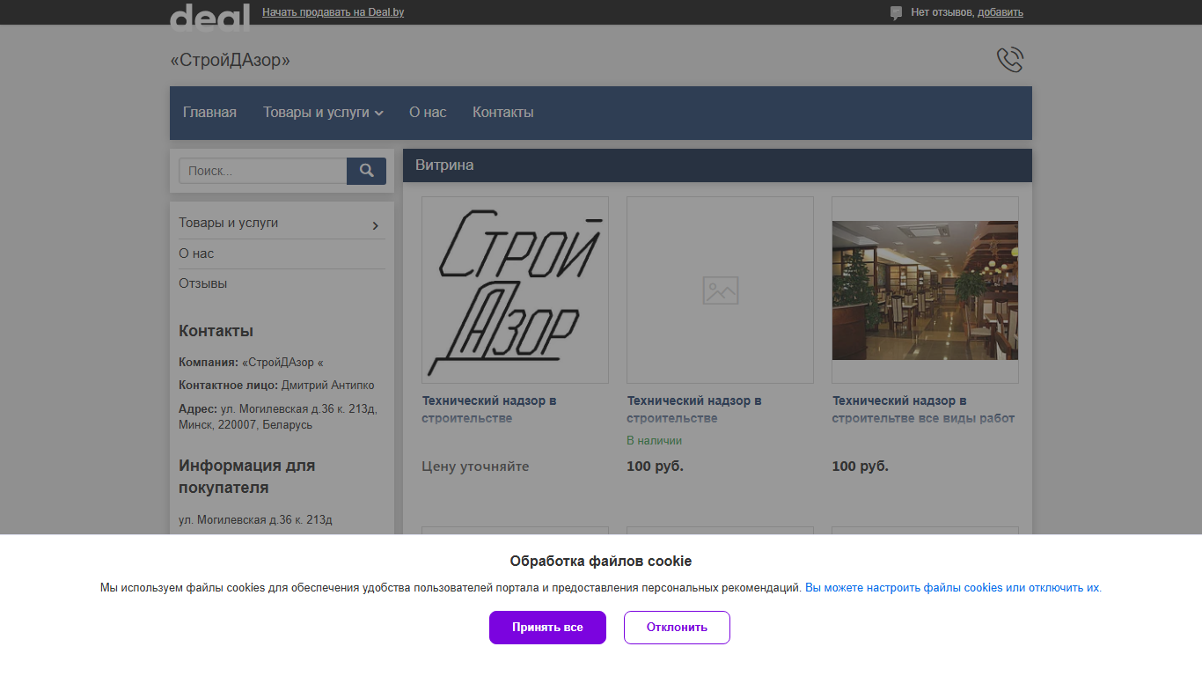This screenshot has height=676, width=1202.
Task: Click the magnifier search button
Action: coord(366,171)
